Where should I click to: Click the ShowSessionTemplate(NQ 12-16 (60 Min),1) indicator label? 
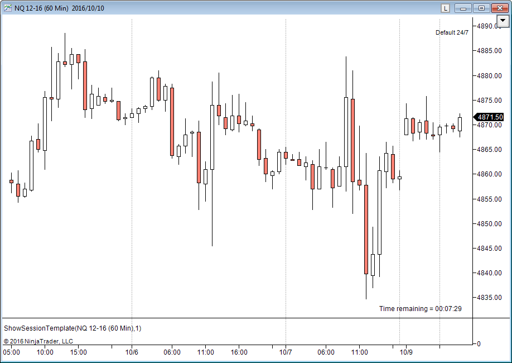point(73,328)
